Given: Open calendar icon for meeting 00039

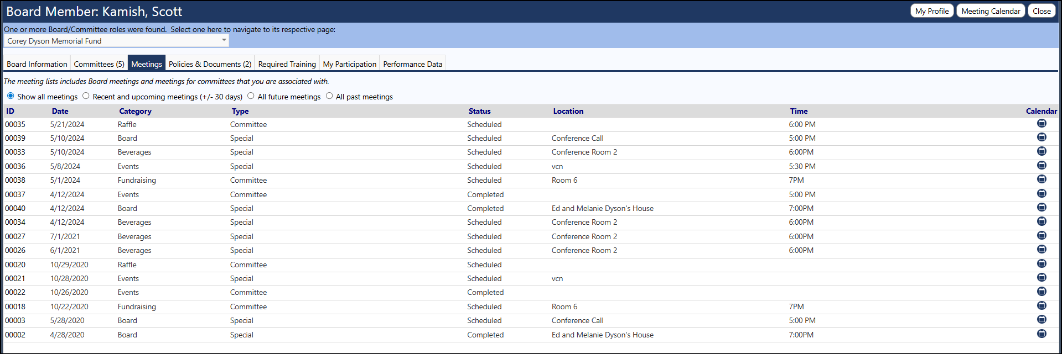Looking at the screenshot, I should [x=1042, y=137].
